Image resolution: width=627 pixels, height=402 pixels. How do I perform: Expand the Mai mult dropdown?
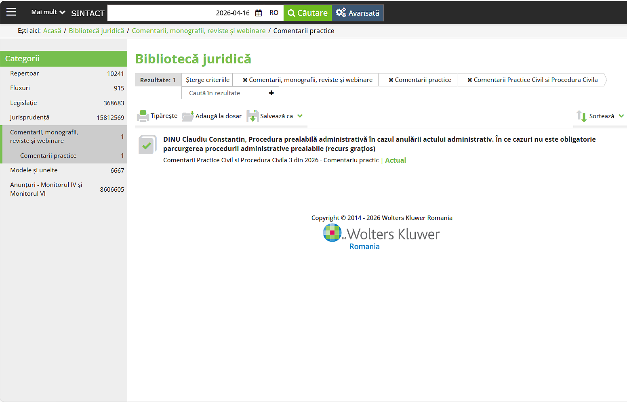48,12
